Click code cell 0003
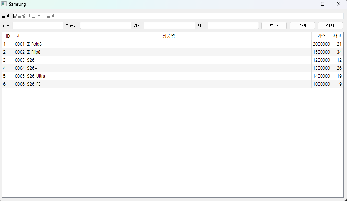Image resolution: width=347 pixels, height=201 pixels. point(20,60)
